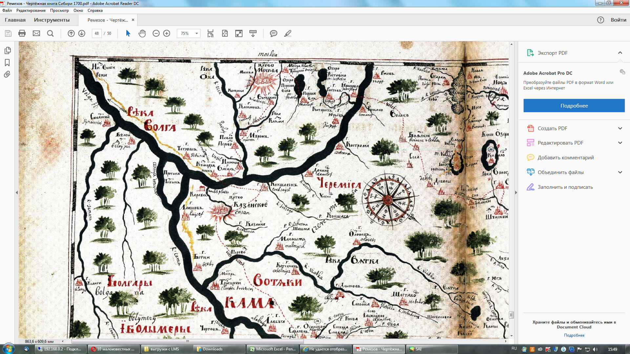Activate the Selection arrow tool

(128, 33)
